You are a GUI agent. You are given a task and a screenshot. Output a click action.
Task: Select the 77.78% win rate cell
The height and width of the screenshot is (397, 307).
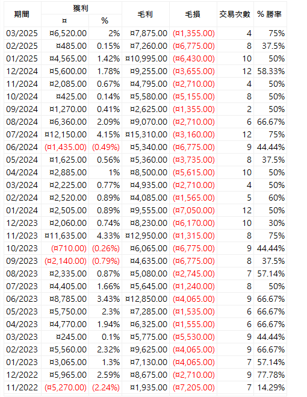point(270,375)
